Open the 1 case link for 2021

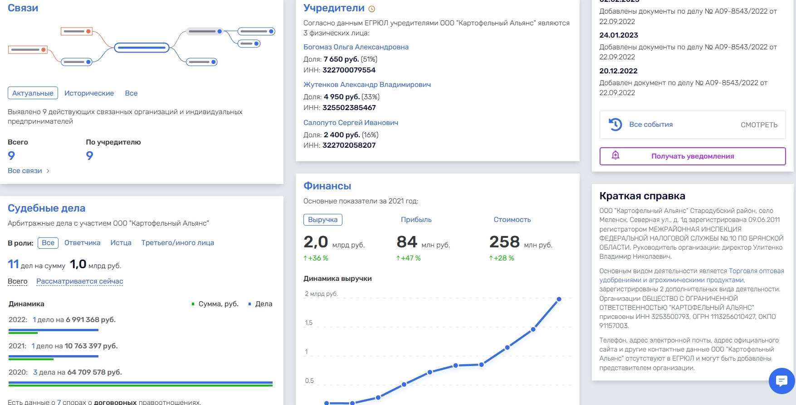pyautogui.click(x=33, y=346)
